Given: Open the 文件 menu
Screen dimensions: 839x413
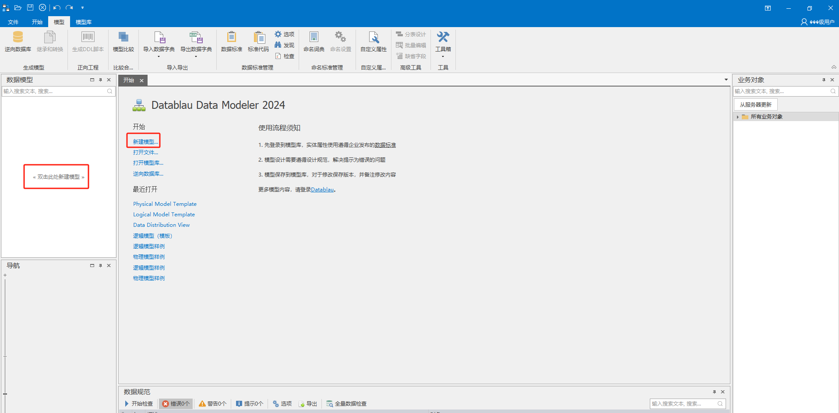Looking at the screenshot, I should coord(13,22).
